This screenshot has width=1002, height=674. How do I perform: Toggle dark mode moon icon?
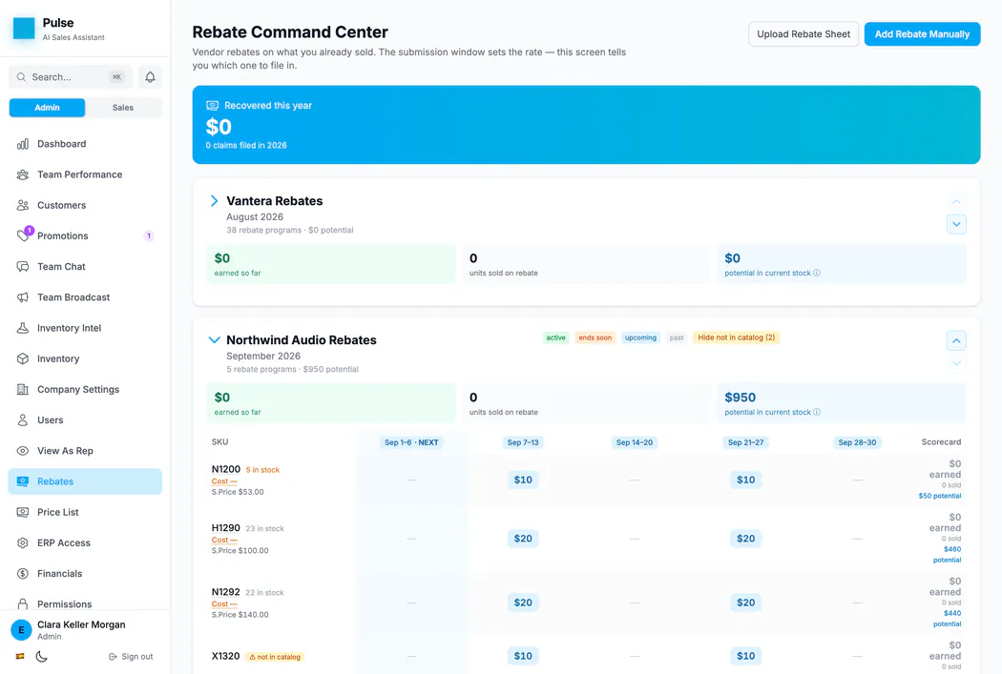tap(42, 656)
